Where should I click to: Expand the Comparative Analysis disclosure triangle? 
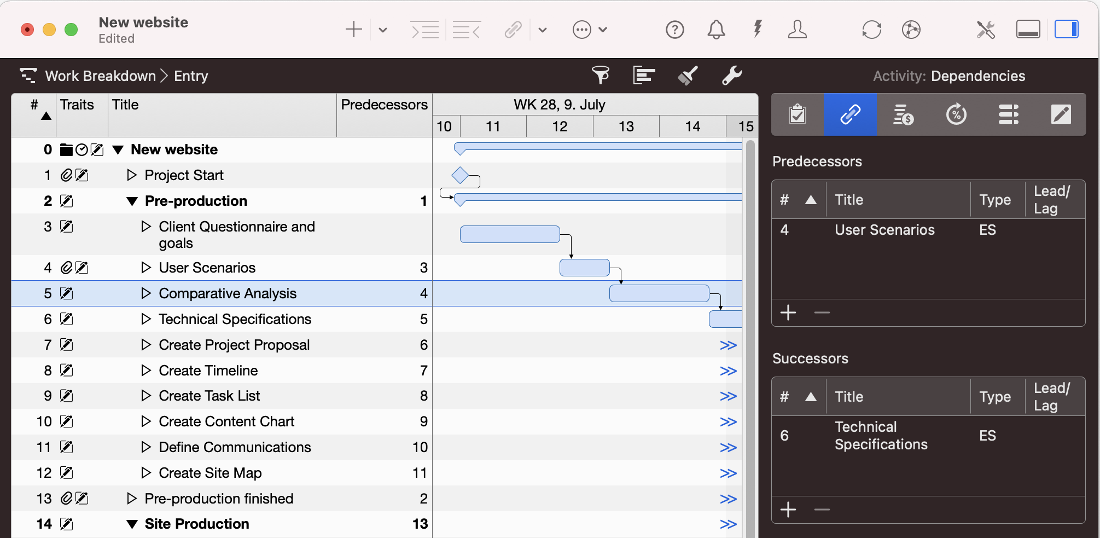click(145, 293)
